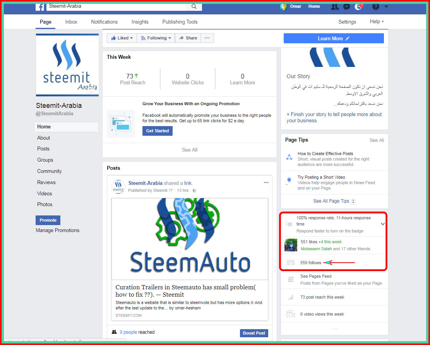Open Omar's profile picture in the top bar
Screen dimensions: 430x345
pyautogui.click(x=284, y=7)
